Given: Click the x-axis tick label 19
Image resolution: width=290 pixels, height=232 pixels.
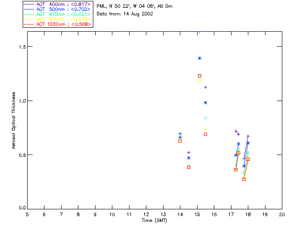Looking at the screenshot, I should tap(265, 214).
